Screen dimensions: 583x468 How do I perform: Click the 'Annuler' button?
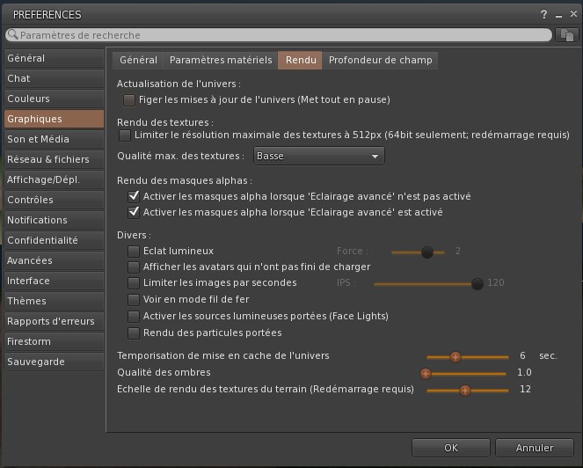click(534, 448)
